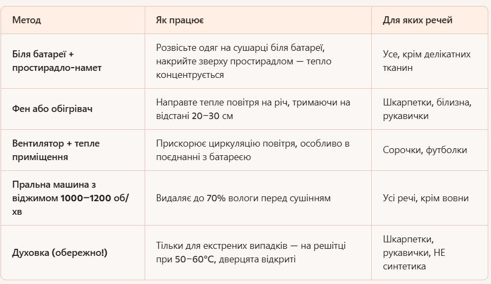The width and height of the screenshot is (491, 284).
Task: Click the "Сорочки, футболки" cell
Action: click(x=425, y=150)
